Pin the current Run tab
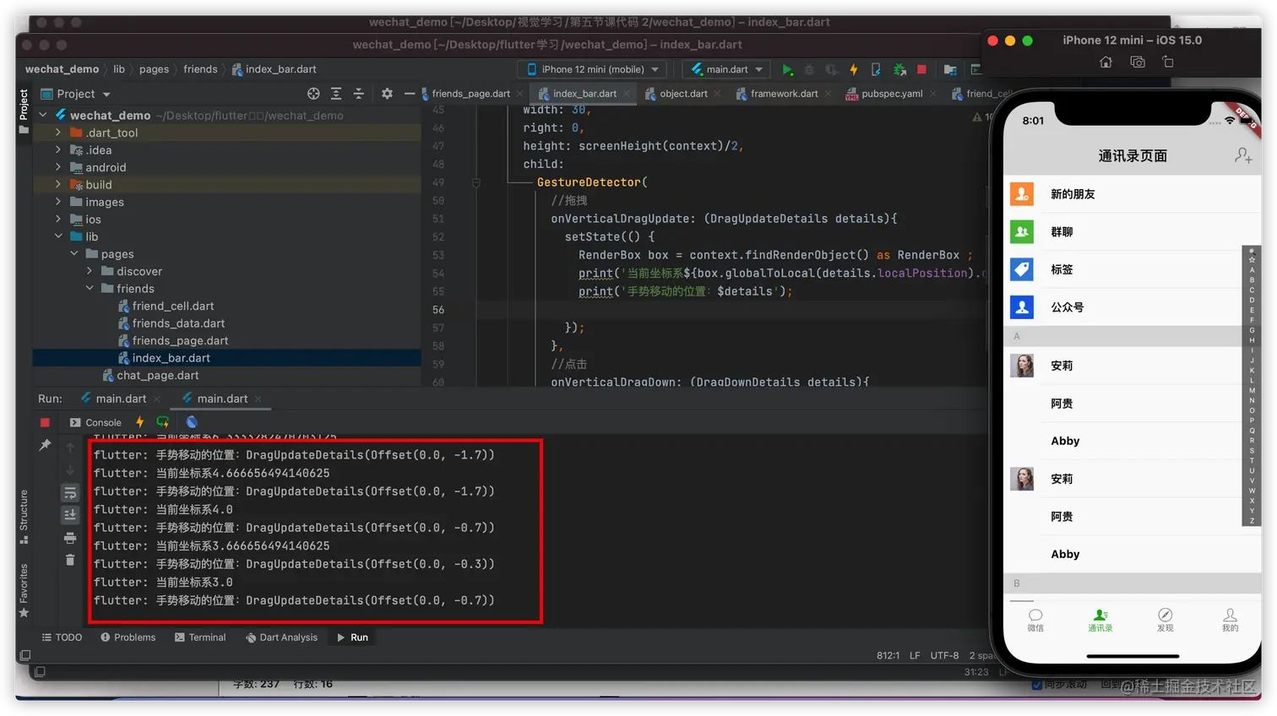 (45, 445)
